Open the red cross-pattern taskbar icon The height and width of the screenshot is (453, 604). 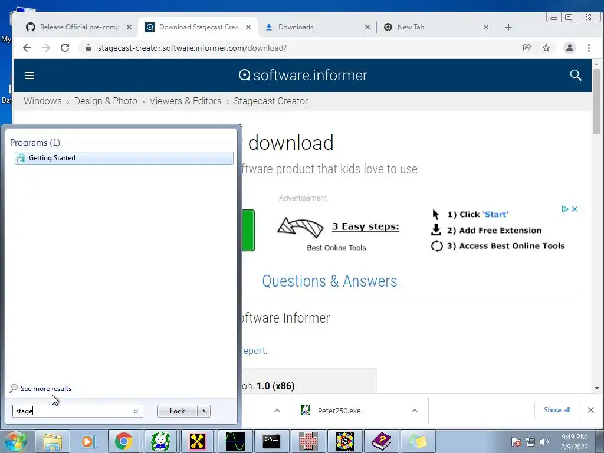coord(308,441)
